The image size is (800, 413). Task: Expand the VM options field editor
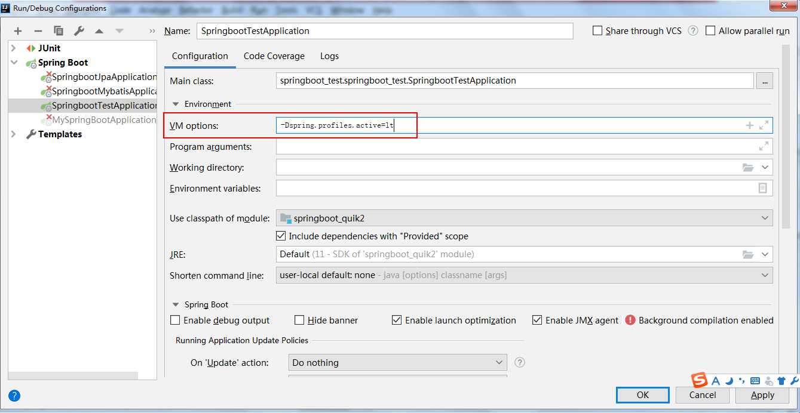tap(764, 125)
